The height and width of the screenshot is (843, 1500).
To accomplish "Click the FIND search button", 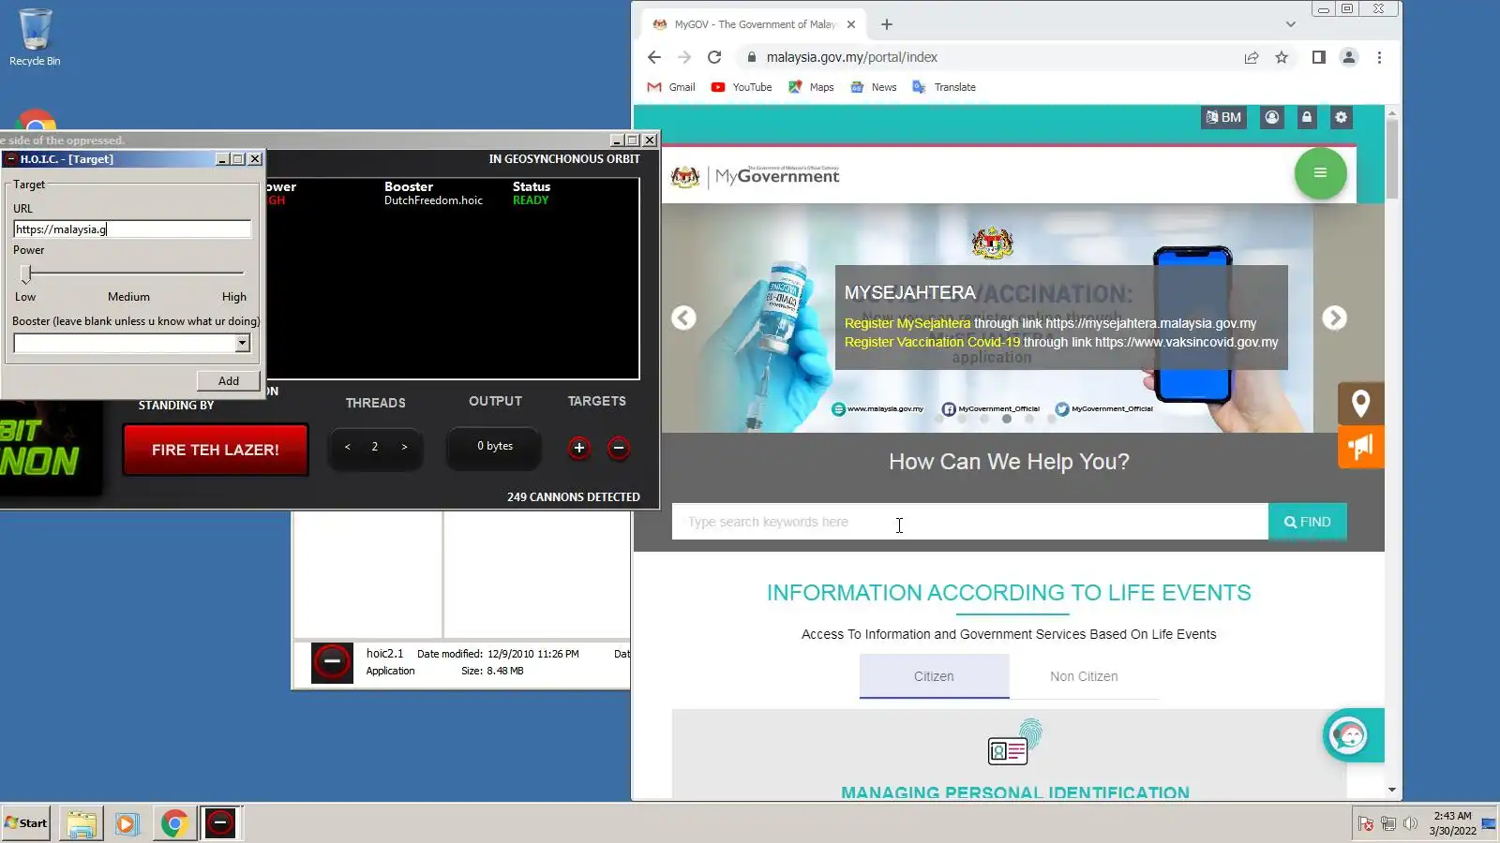I will 1307,522.
